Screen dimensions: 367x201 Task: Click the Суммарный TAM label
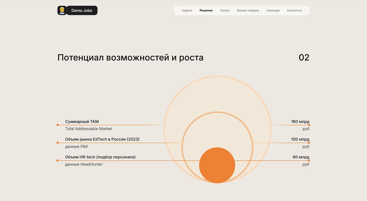coord(82,122)
